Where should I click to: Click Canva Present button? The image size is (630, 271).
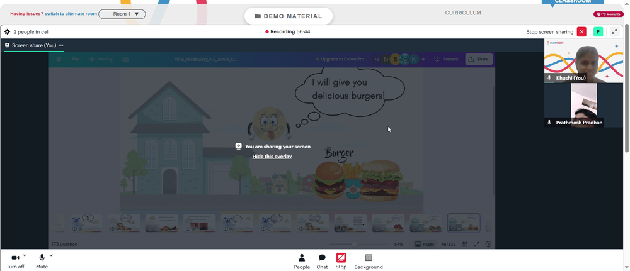(446, 59)
